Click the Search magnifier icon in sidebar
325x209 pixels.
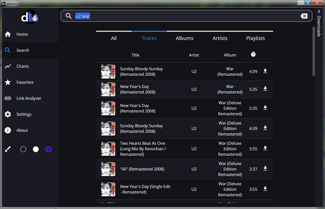tap(8, 50)
